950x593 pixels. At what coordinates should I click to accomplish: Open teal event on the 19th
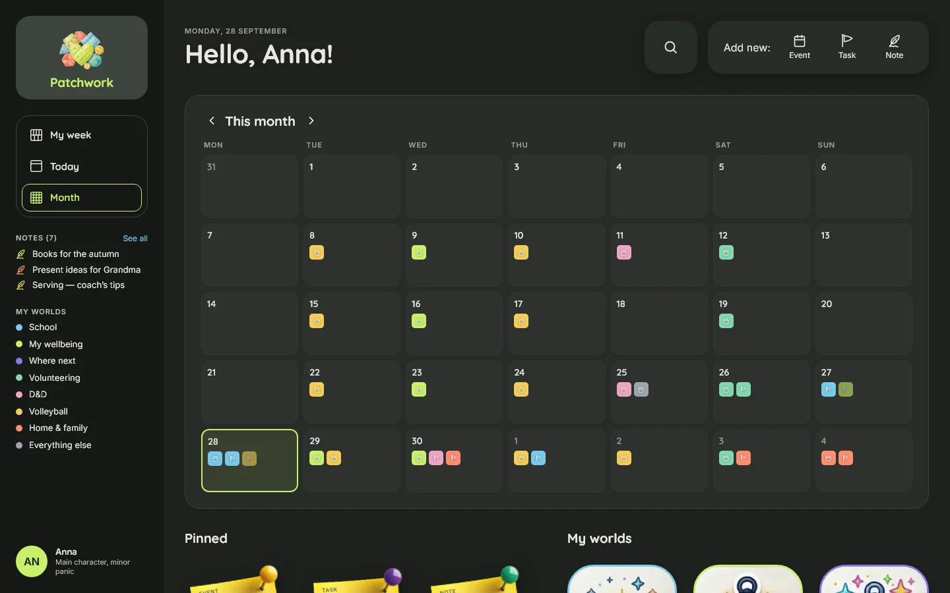[x=726, y=321]
